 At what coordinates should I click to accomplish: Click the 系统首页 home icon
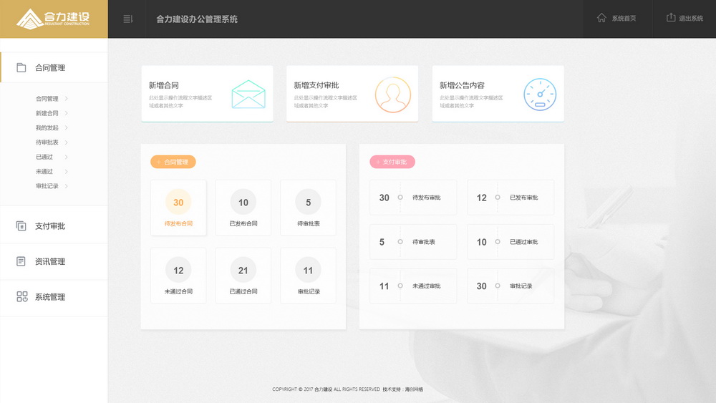click(601, 18)
